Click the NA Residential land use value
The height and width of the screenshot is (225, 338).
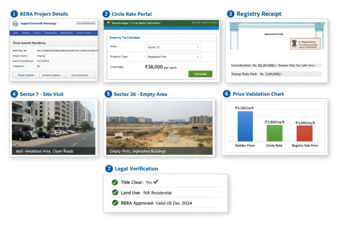click(x=158, y=193)
